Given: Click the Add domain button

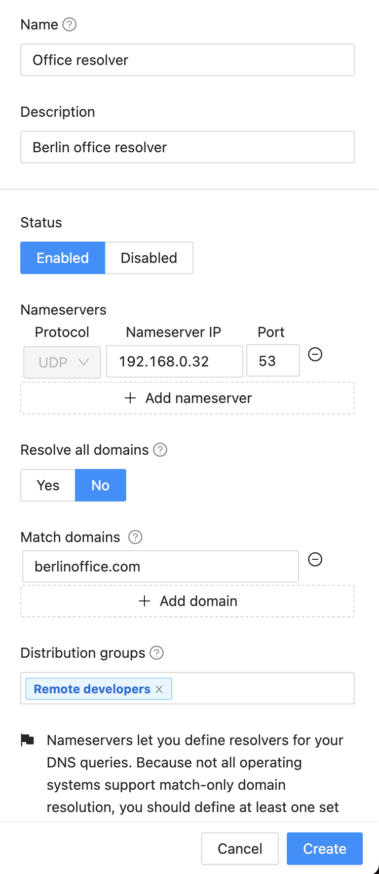Looking at the screenshot, I should pyautogui.click(x=187, y=601).
